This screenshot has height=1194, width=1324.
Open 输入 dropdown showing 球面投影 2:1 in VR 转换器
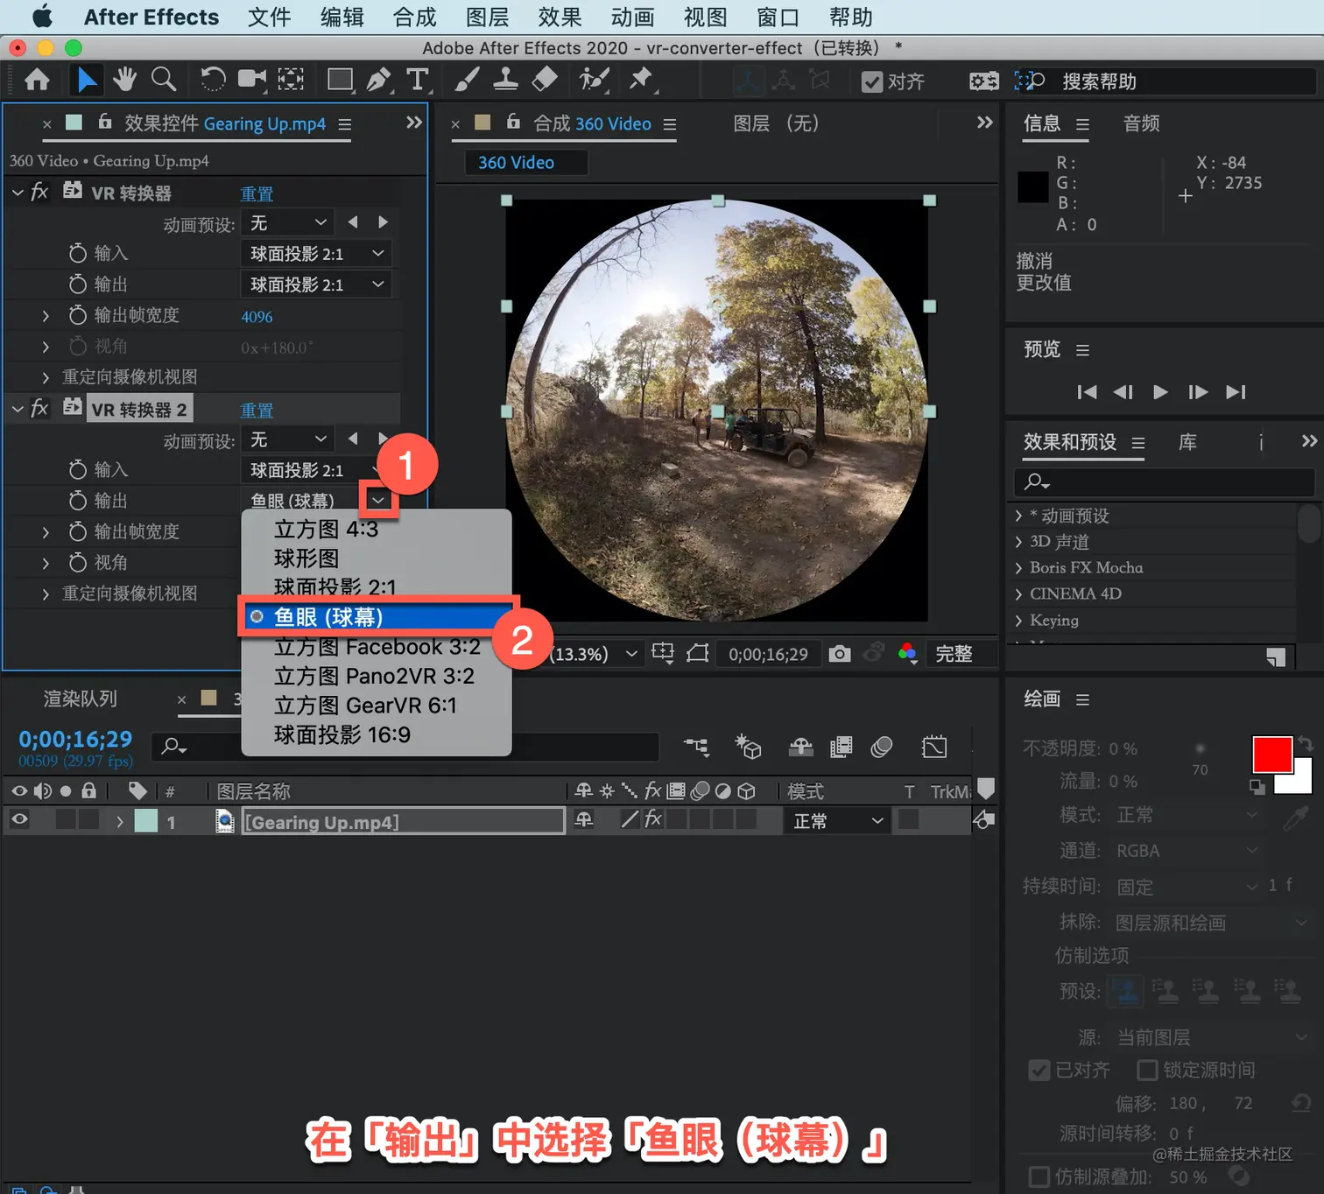[x=315, y=254]
